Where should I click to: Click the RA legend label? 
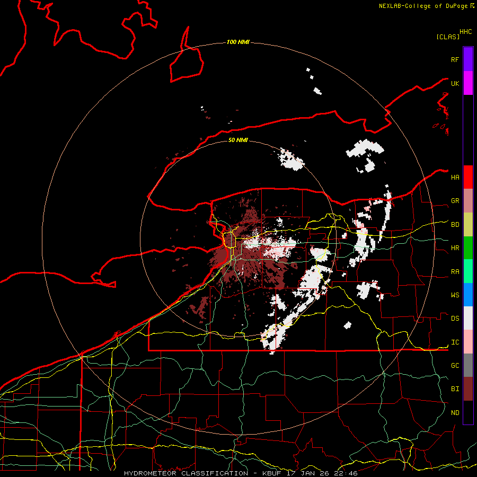[x=455, y=272]
